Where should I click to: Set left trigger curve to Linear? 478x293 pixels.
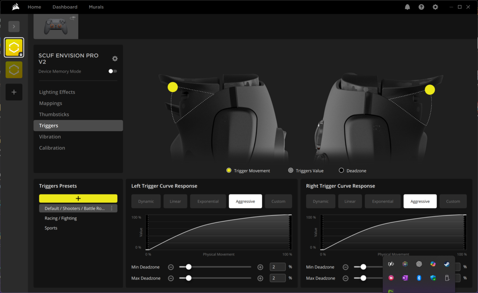175,201
